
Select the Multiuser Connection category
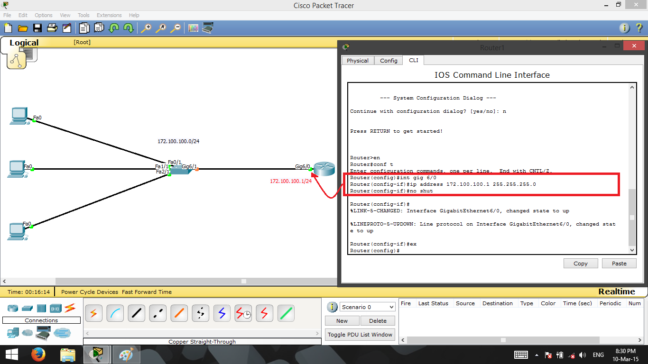point(62,333)
